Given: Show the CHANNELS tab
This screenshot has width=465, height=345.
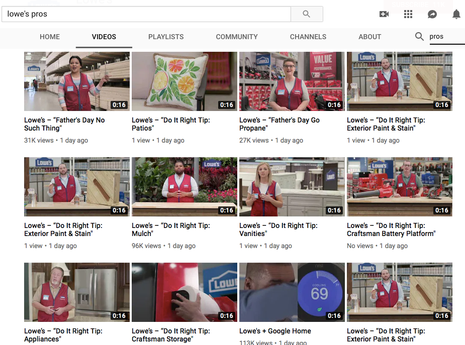Looking at the screenshot, I should click(x=308, y=37).
